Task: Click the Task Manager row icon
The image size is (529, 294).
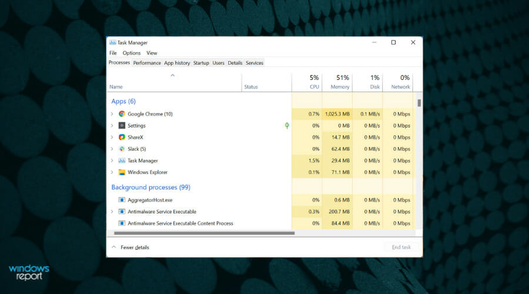Action: tap(122, 161)
